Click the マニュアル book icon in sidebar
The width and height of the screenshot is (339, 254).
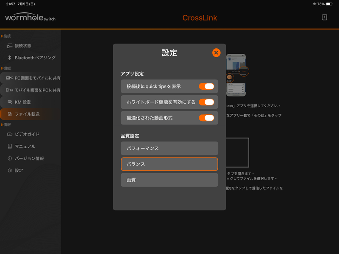(x=10, y=146)
